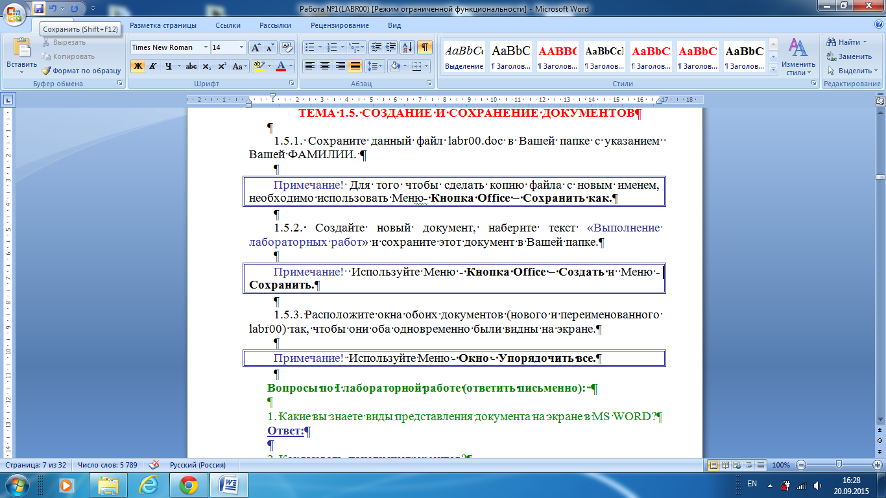The height and width of the screenshot is (498, 886).
Task: Open the Рецензирование ribbon tab
Action: (x=340, y=25)
